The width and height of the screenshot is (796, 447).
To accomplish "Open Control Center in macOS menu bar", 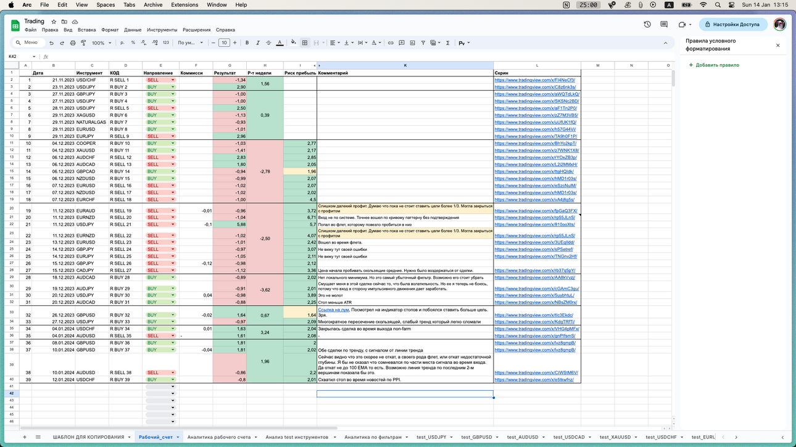I will point(732,5).
